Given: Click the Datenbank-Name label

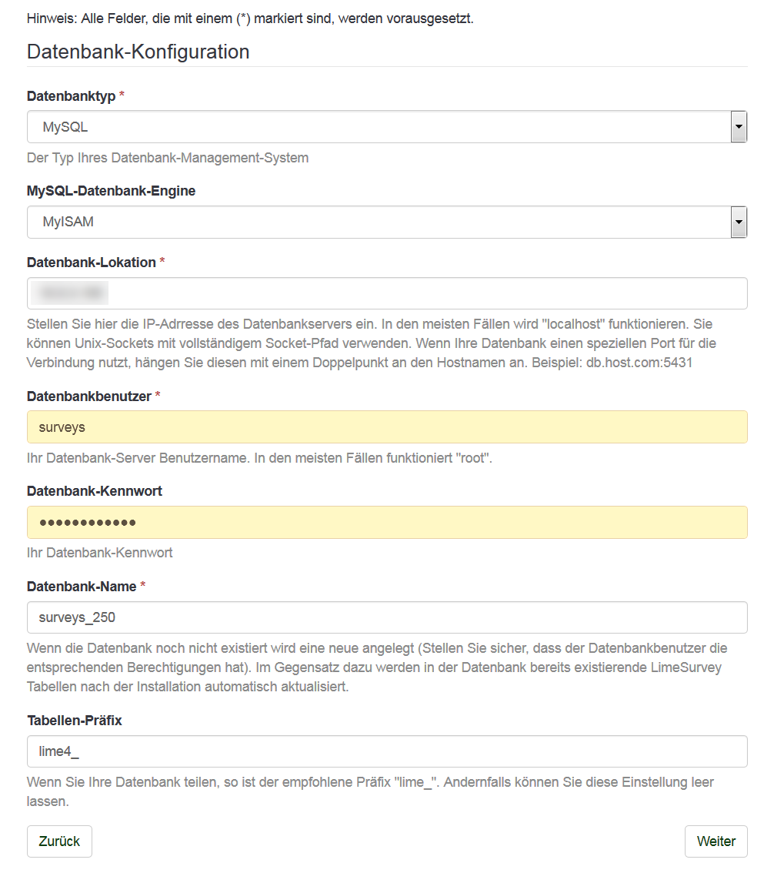Looking at the screenshot, I should click(x=81, y=587).
